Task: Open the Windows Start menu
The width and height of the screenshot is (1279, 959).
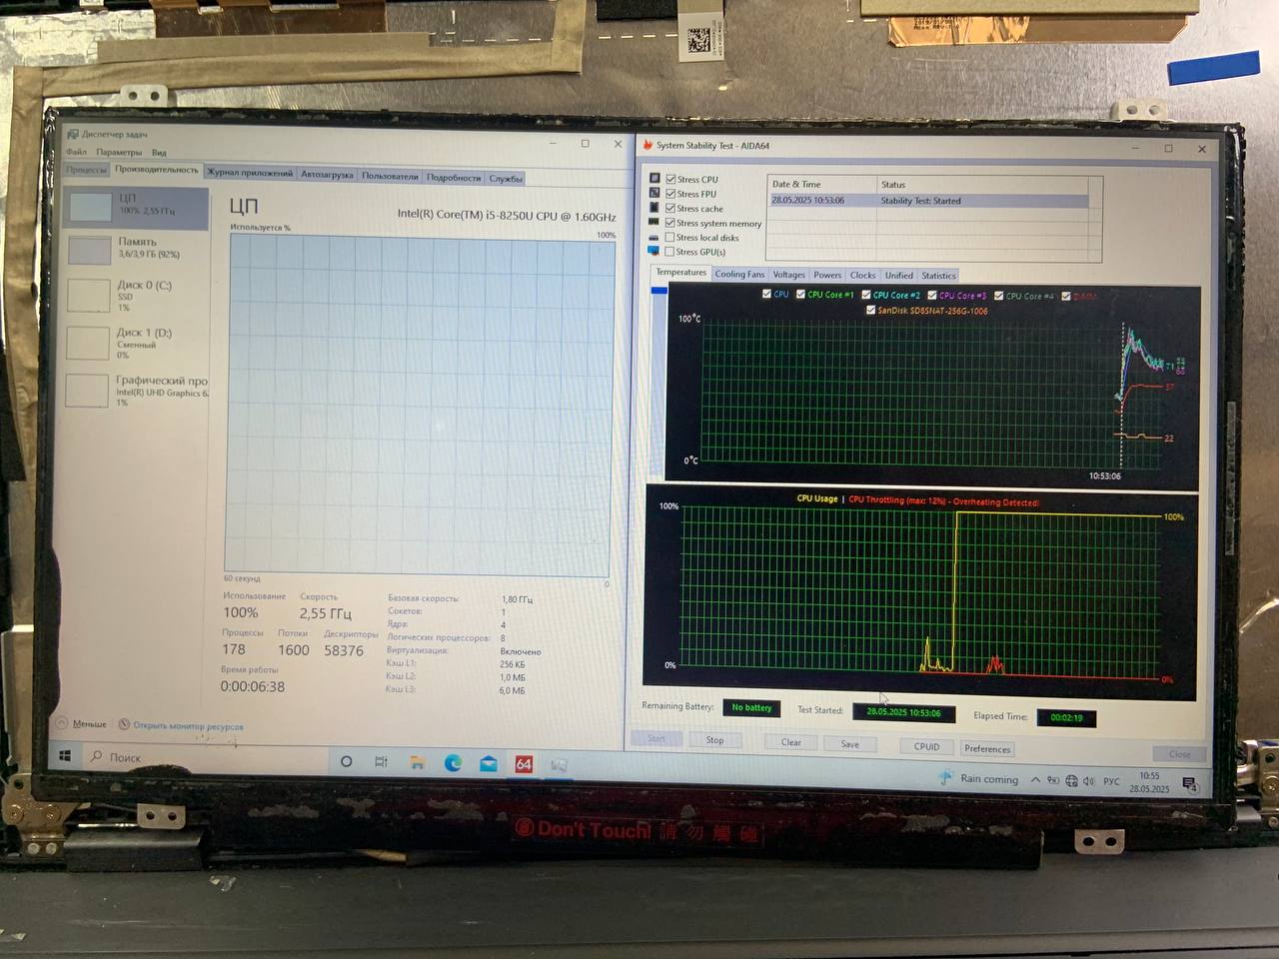Action: (66, 756)
